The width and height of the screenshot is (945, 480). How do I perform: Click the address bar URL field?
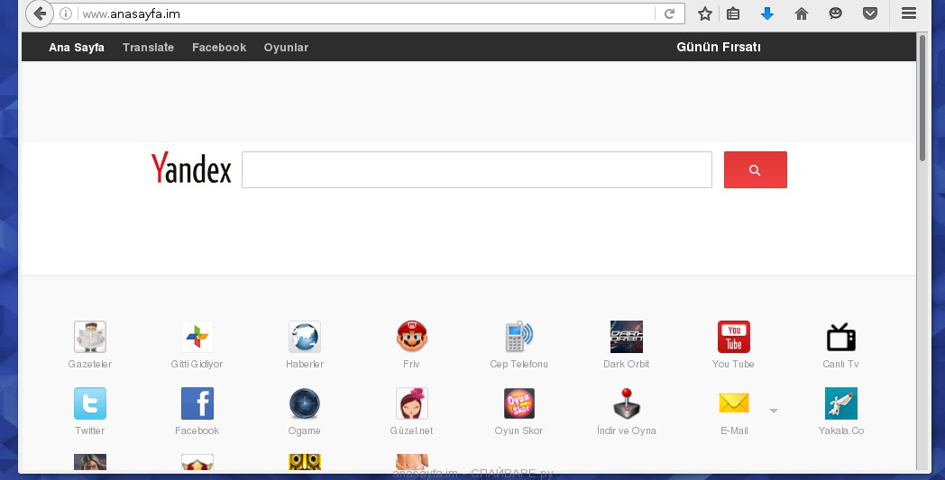tap(361, 14)
